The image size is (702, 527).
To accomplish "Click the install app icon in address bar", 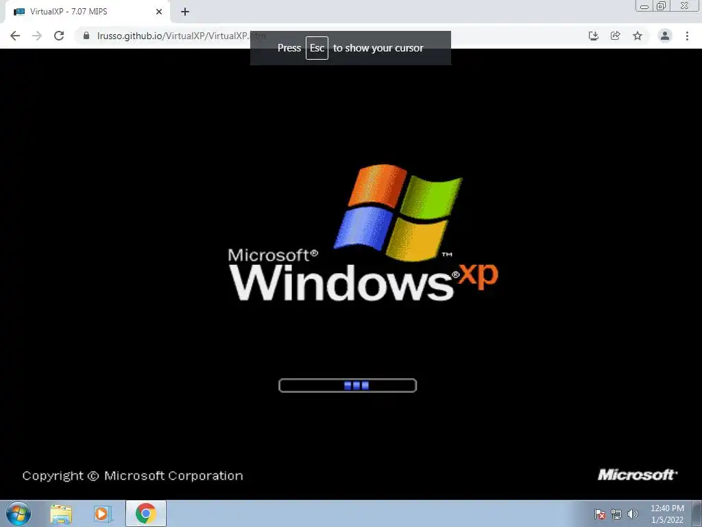I will click(x=594, y=36).
